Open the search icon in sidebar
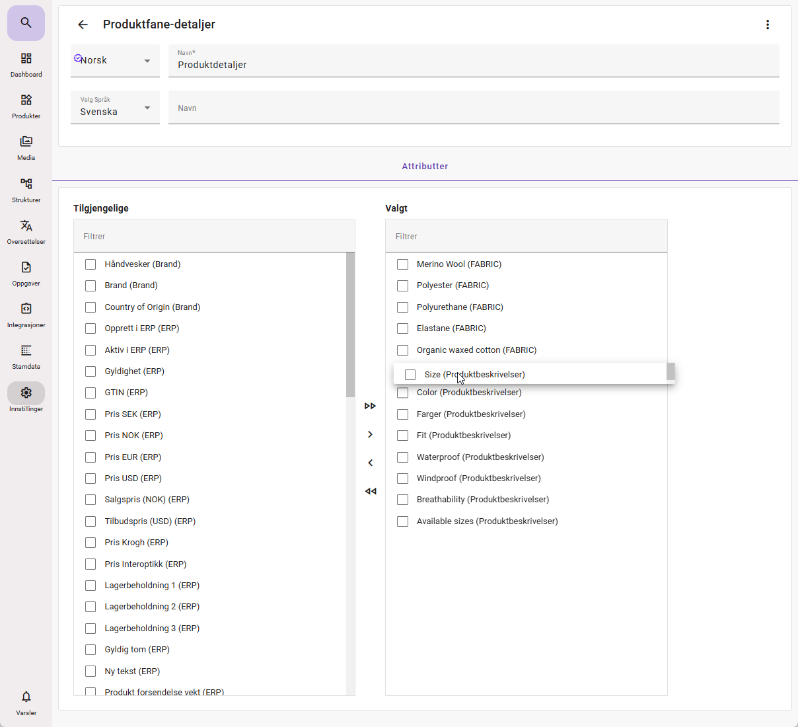 (x=26, y=23)
